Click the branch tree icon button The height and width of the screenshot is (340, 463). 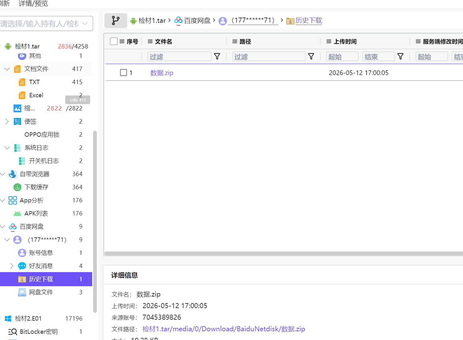pos(116,21)
